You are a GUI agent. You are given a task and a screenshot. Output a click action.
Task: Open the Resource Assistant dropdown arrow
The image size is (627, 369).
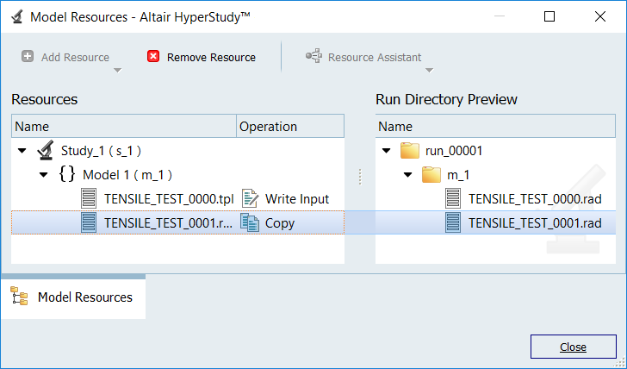point(429,71)
